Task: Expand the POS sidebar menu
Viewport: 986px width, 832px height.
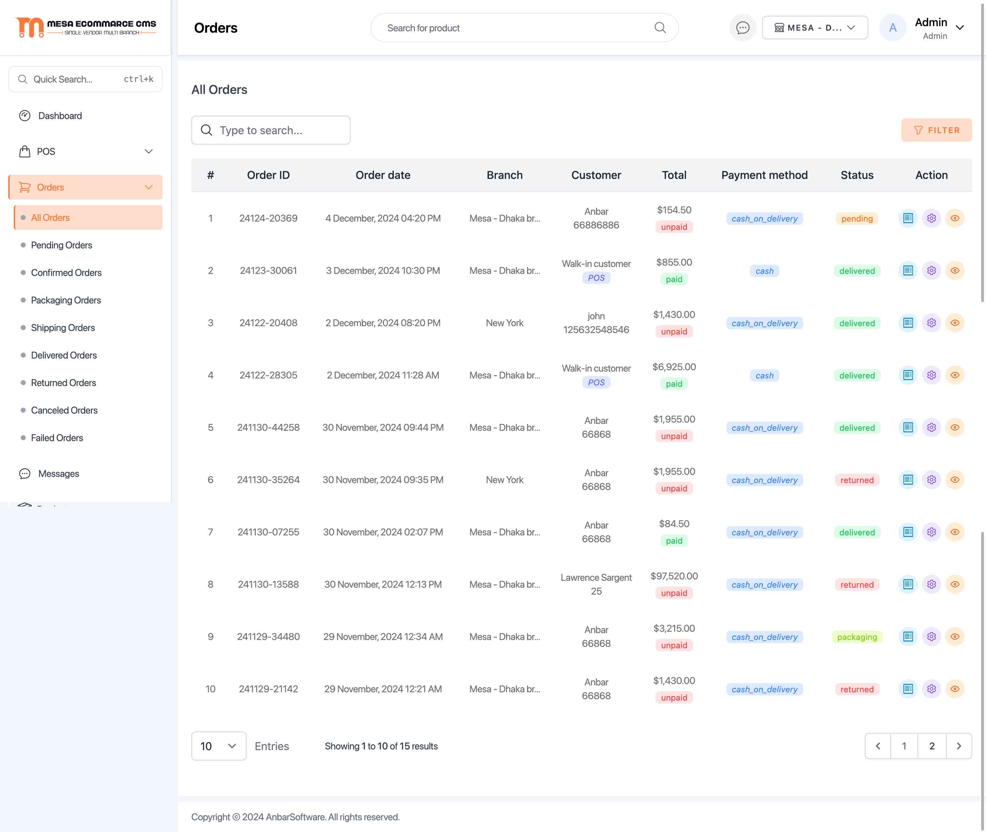Action: tap(85, 151)
